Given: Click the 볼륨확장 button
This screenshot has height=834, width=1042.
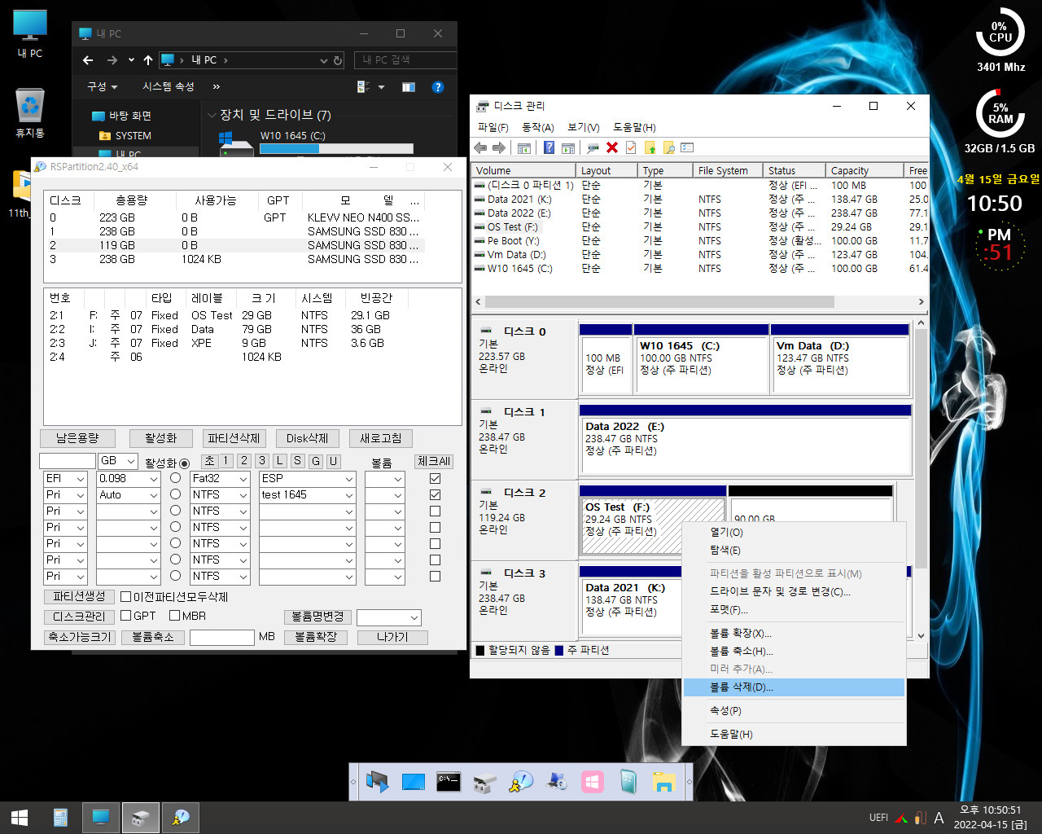Looking at the screenshot, I should pos(316,637).
